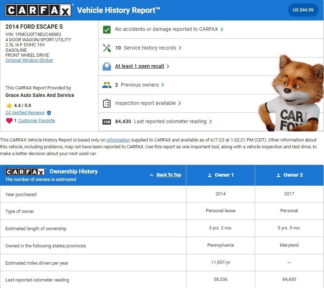Click the Owner 1 person icon

pos(210,175)
